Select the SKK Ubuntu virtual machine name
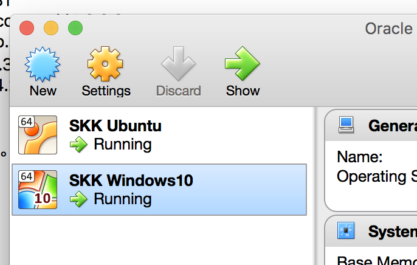The image size is (417, 265). (115, 125)
